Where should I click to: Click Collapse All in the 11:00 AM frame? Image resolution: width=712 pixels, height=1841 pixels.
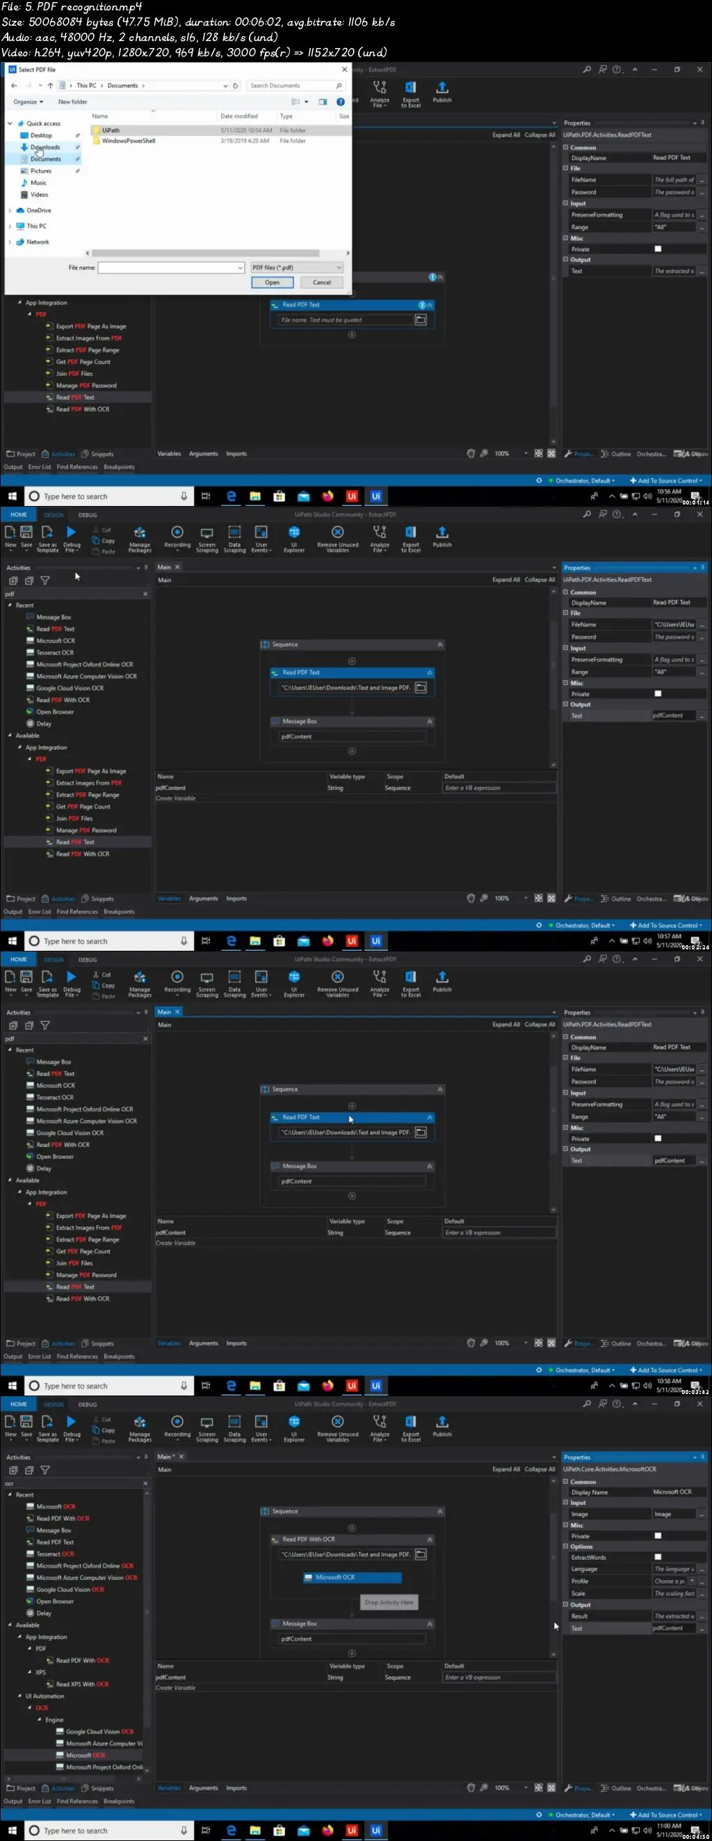tap(540, 1469)
